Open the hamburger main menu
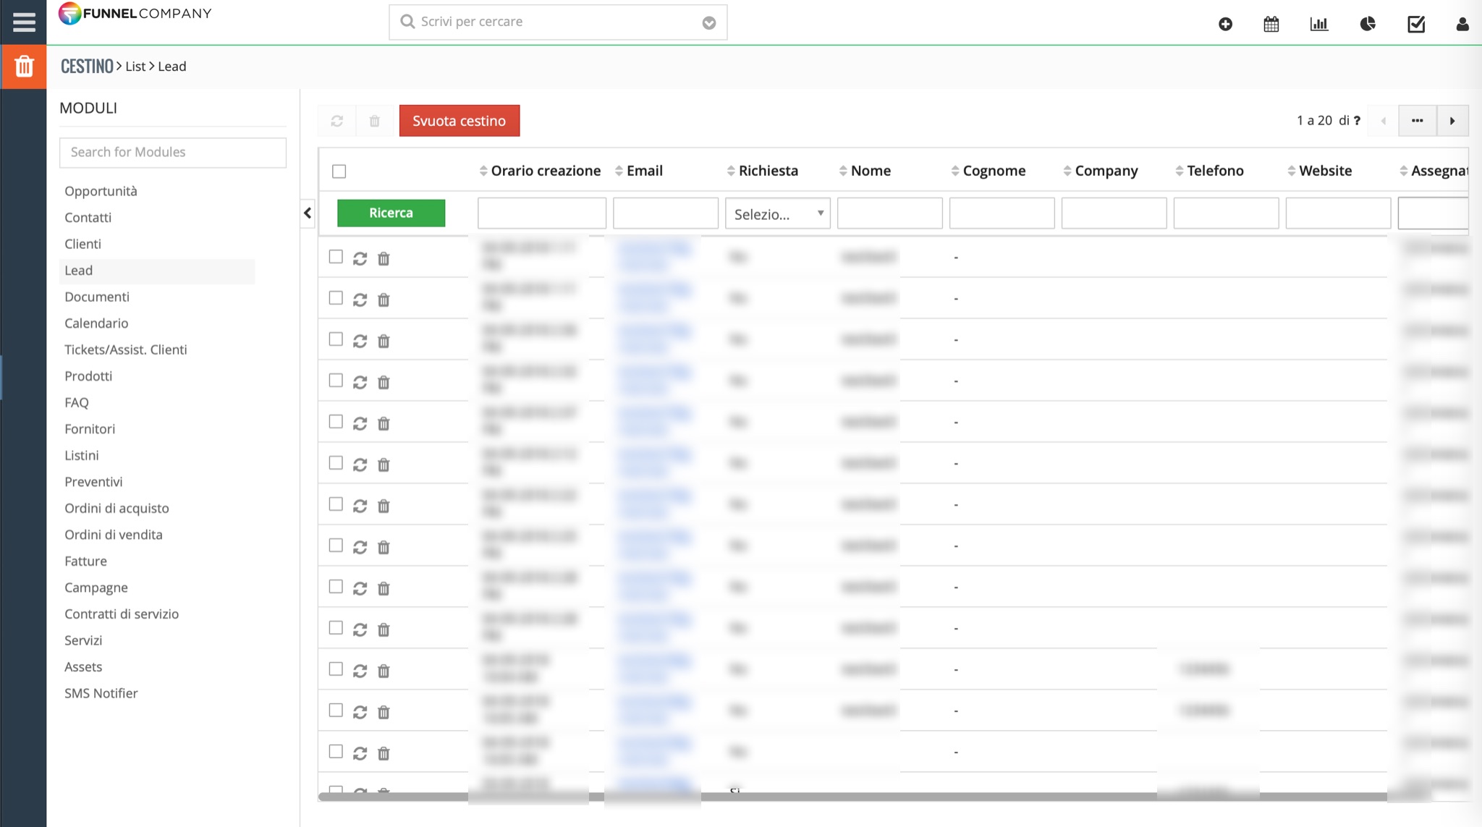The image size is (1482, 827). (24, 22)
